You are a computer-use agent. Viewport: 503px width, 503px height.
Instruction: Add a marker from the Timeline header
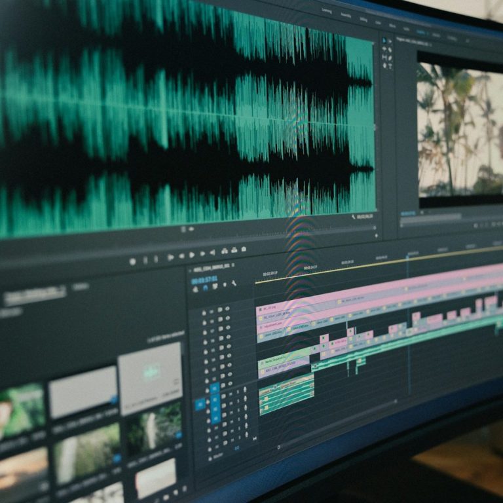tap(225, 285)
